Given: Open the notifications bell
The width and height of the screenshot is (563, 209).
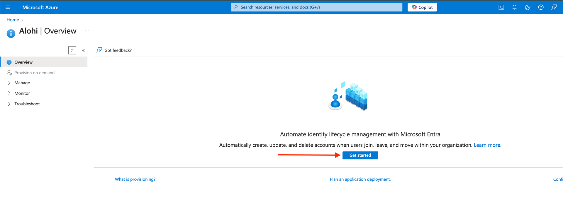Looking at the screenshot, I should click(x=514, y=7).
